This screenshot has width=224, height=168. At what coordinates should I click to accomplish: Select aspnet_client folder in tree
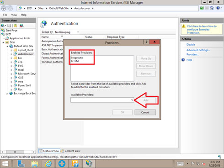[x=26, y=50]
